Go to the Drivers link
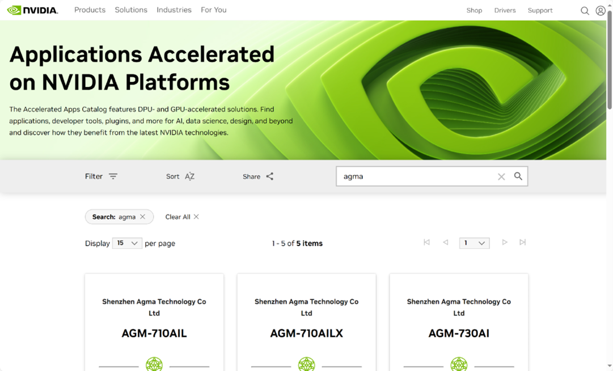 coord(505,11)
